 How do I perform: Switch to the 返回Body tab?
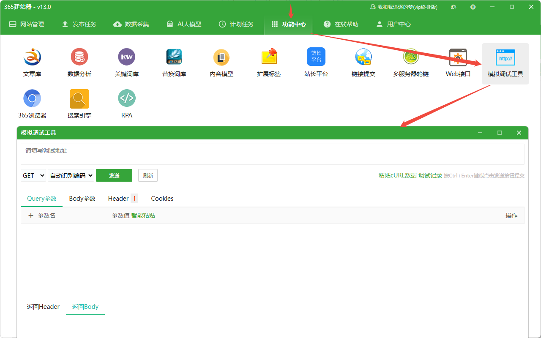click(85, 307)
